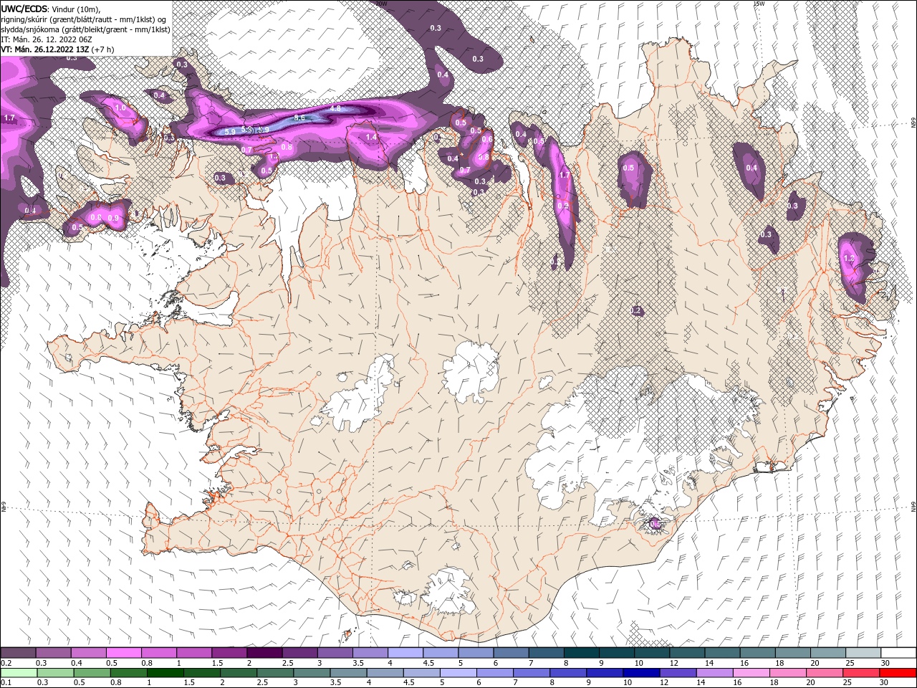Click the 'IT: Mán. 26. 12. 2022 06Z' line
This screenshot has height=688, width=917.
pos(45,39)
